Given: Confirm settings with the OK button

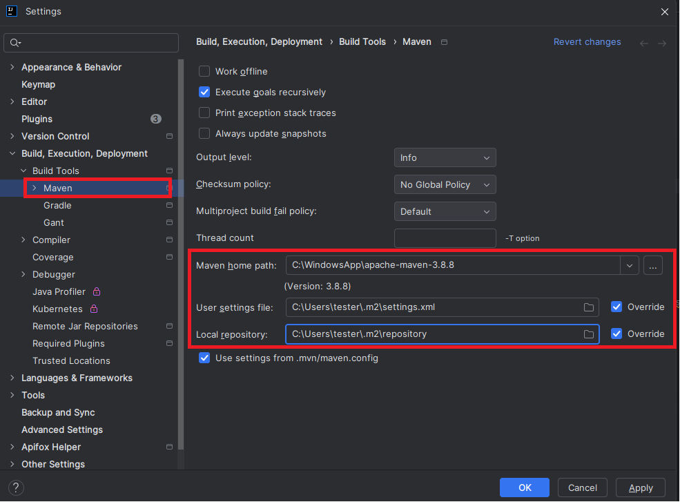Looking at the screenshot, I should click(524, 487).
